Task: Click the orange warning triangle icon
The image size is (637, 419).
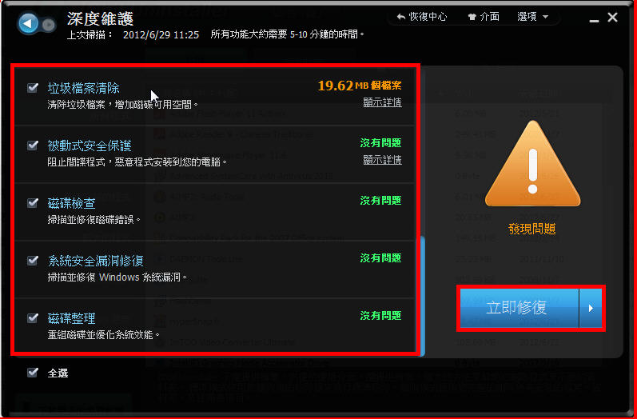Action: 531,163
